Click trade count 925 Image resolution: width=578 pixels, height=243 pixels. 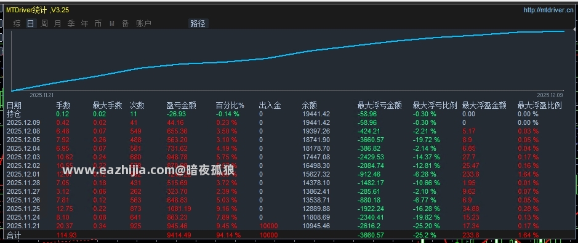point(135,226)
